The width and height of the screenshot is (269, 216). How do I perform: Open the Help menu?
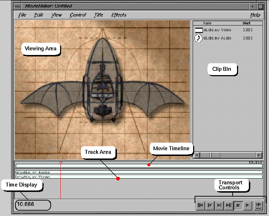255,15
